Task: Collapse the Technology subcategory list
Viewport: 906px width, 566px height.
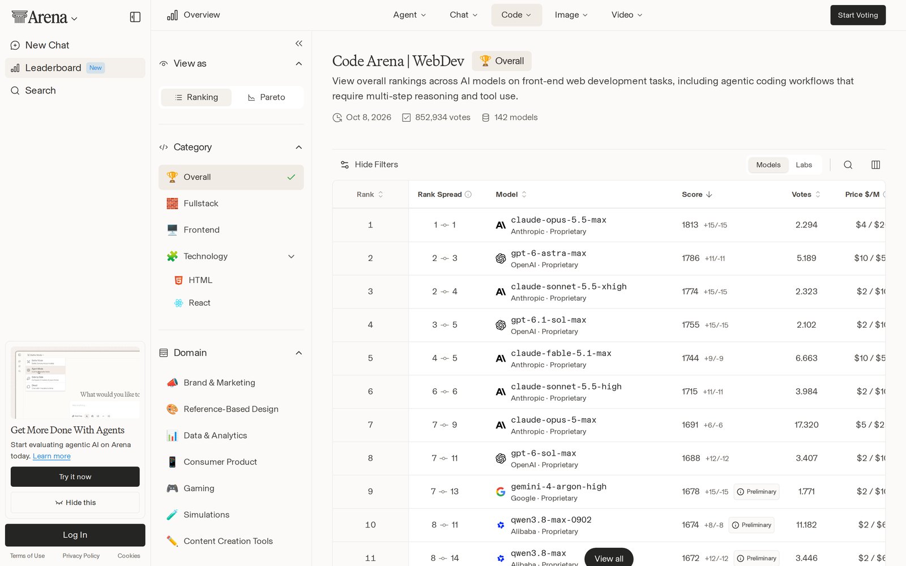Action: (x=291, y=256)
